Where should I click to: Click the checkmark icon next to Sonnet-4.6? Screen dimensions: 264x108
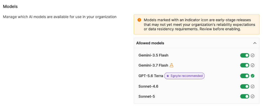[x=252, y=86]
